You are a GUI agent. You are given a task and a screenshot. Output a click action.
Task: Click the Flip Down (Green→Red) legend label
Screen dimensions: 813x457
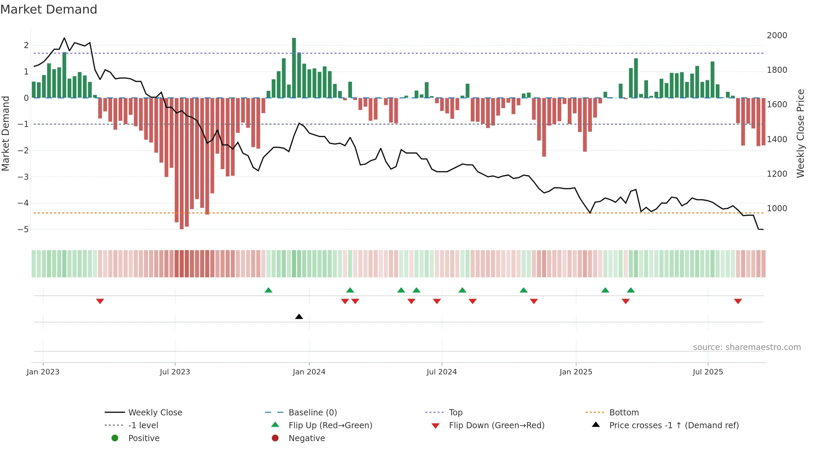click(x=497, y=425)
